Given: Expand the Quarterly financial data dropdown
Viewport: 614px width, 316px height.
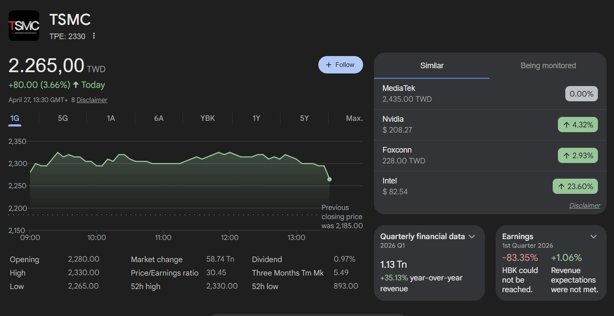Looking at the screenshot, I should click(472, 236).
